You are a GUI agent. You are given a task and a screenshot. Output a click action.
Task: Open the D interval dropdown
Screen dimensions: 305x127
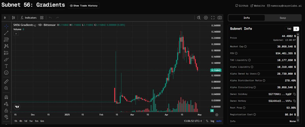click(x=5, y=18)
